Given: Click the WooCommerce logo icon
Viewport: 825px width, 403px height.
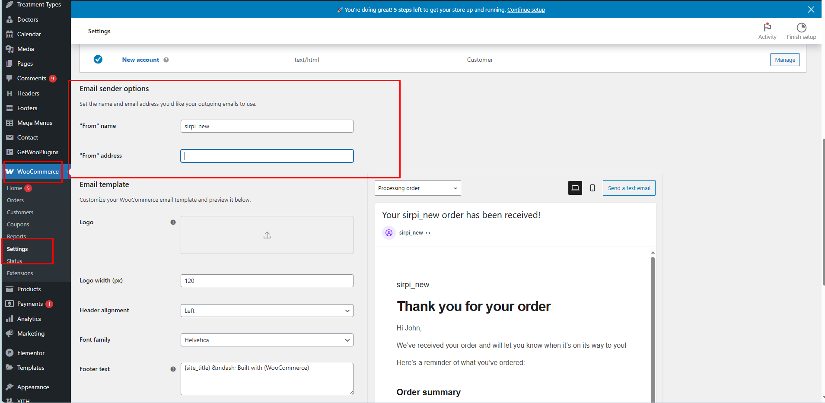Looking at the screenshot, I should click(x=10, y=171).
